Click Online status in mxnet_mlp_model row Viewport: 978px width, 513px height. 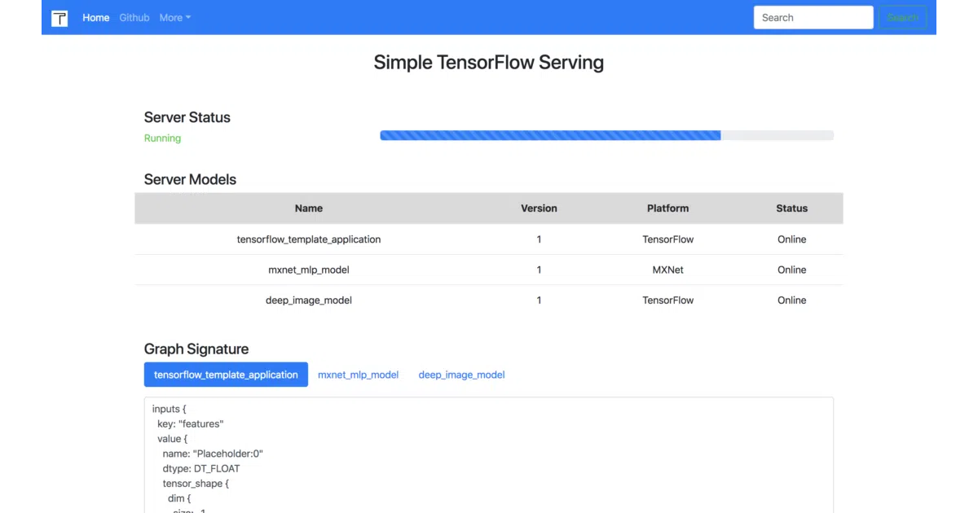click(792, 270)
